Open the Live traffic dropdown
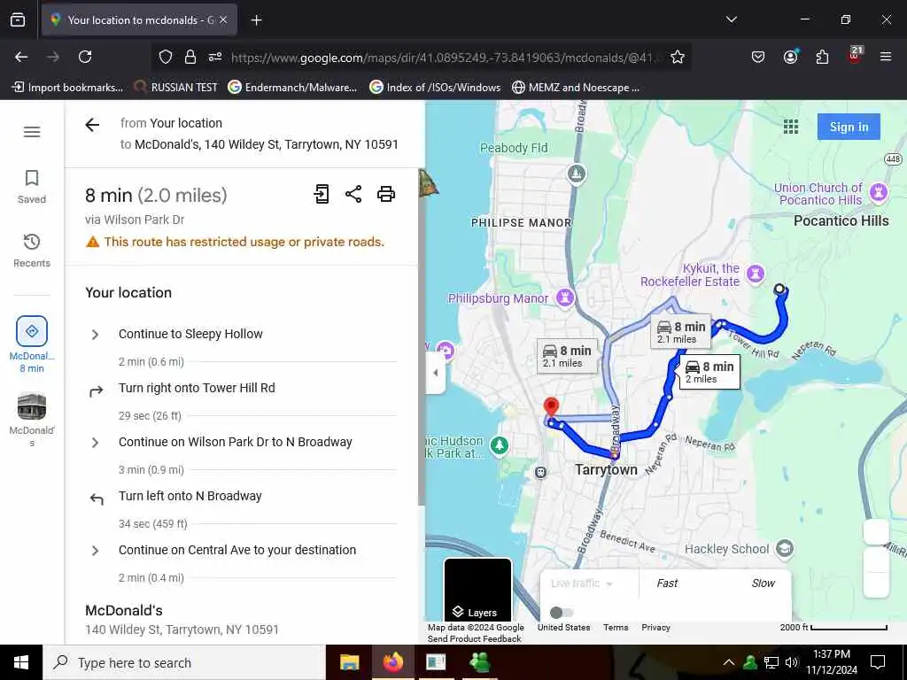Viewport: 907px width, 680px height. click(581, 583)
